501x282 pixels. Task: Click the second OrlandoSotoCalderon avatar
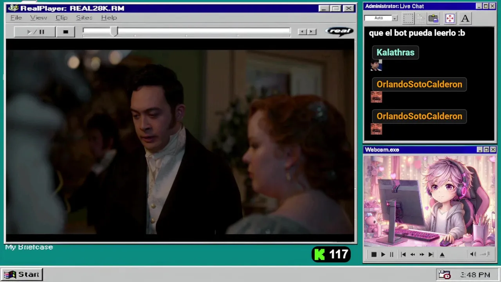coord(376,129)
